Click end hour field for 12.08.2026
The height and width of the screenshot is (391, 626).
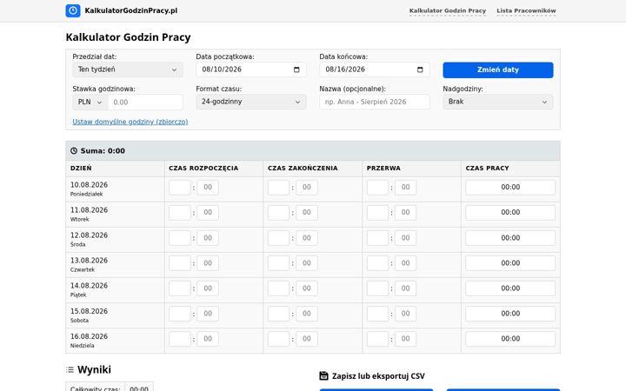[x=279, y=238]
